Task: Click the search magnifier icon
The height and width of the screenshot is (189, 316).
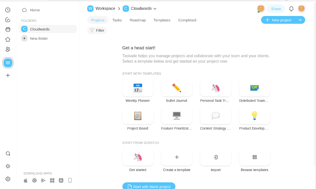Action: 8,154
